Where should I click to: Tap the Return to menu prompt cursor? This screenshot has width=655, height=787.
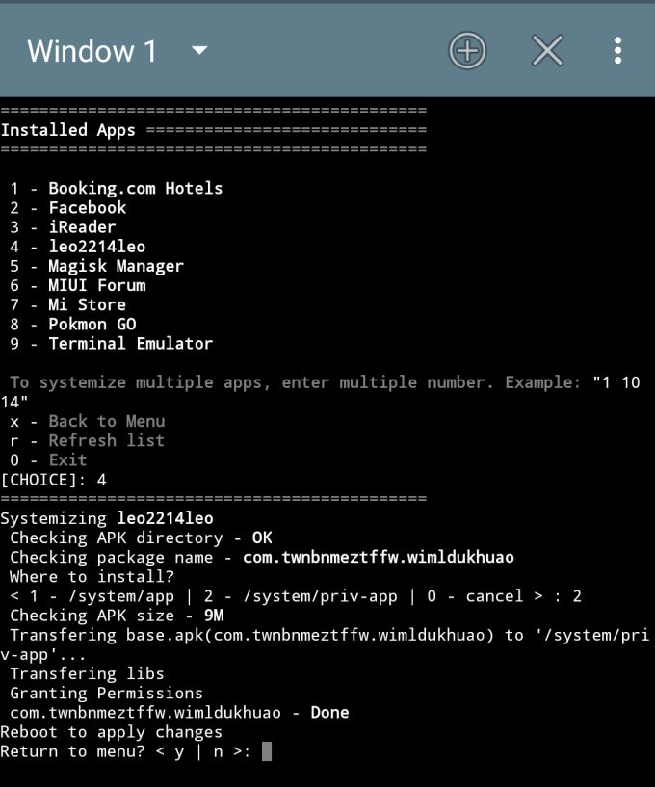point(267,752)
